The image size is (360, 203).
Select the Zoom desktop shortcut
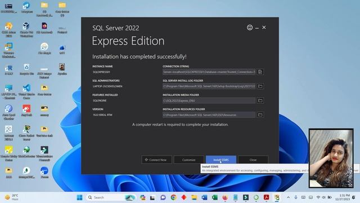(x=44, y=173)
